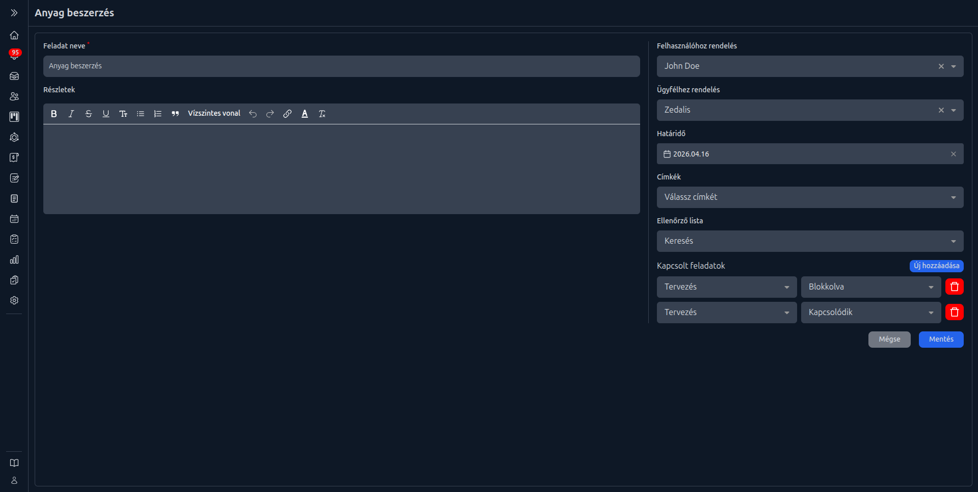Select the Anyag beszerzés page title

click(74, 13)
